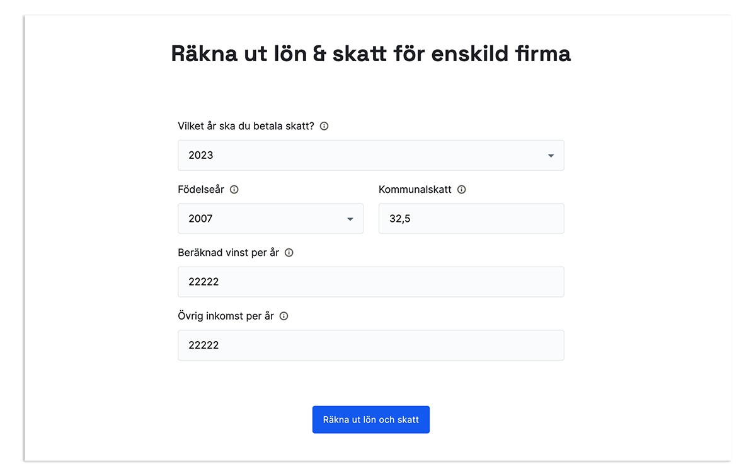Click the info icon beside Kommunalskatt
This screenshot has height=476, width=756.
pyautogui.click(x=462, y=189)
